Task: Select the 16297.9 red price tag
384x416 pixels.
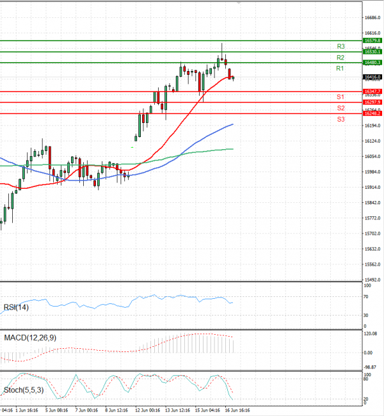Action: (372, 102)
